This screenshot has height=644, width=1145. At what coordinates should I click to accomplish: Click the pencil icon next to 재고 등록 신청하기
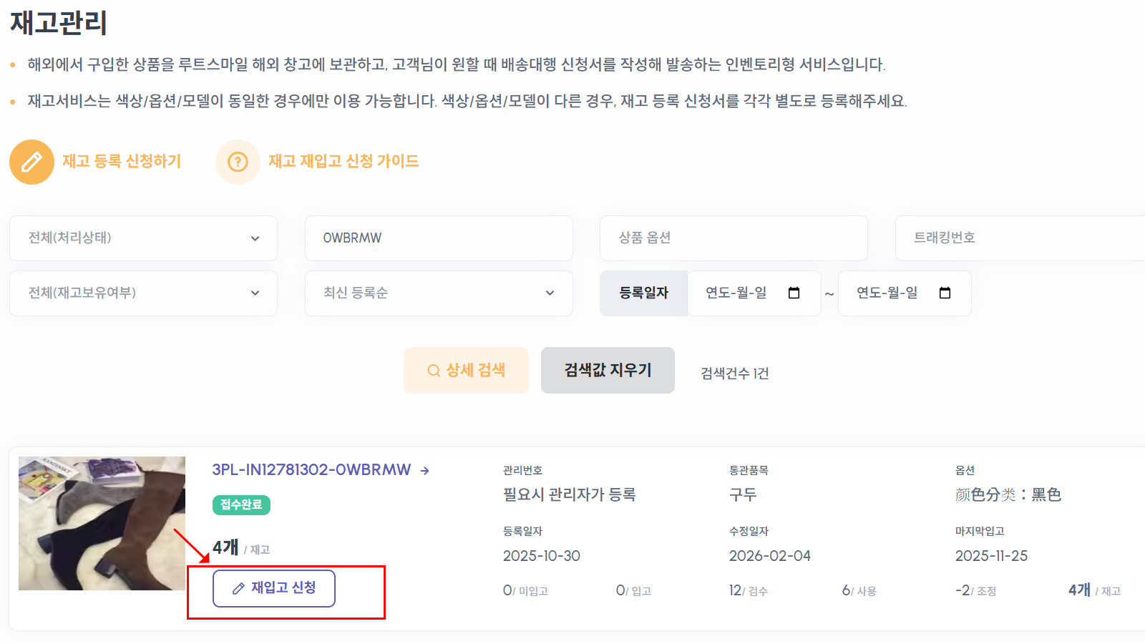(31, 162)
